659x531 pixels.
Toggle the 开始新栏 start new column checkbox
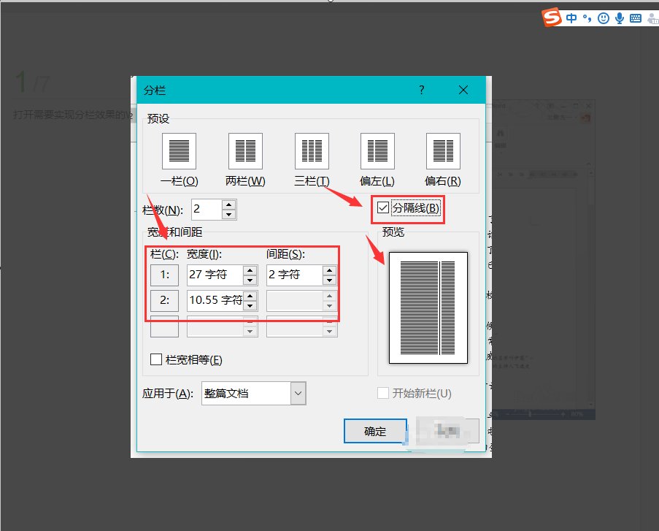(383, 393)
